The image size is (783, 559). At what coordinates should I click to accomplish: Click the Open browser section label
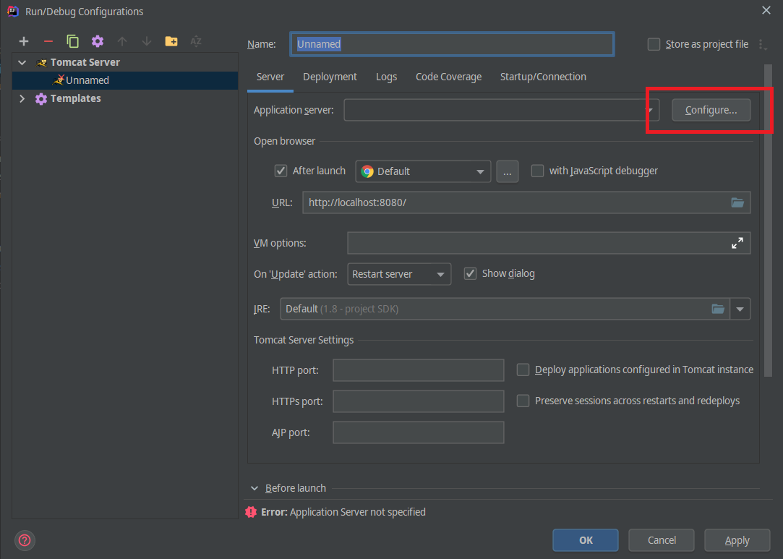point(284,141)
